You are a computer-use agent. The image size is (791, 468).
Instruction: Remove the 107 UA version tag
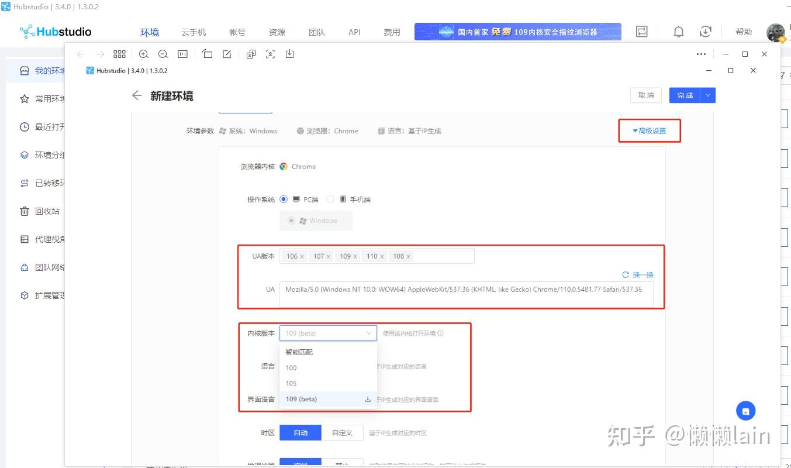[x=329, y=256]
